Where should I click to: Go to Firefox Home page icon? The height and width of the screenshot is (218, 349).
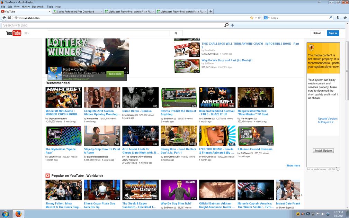point(344,18)
